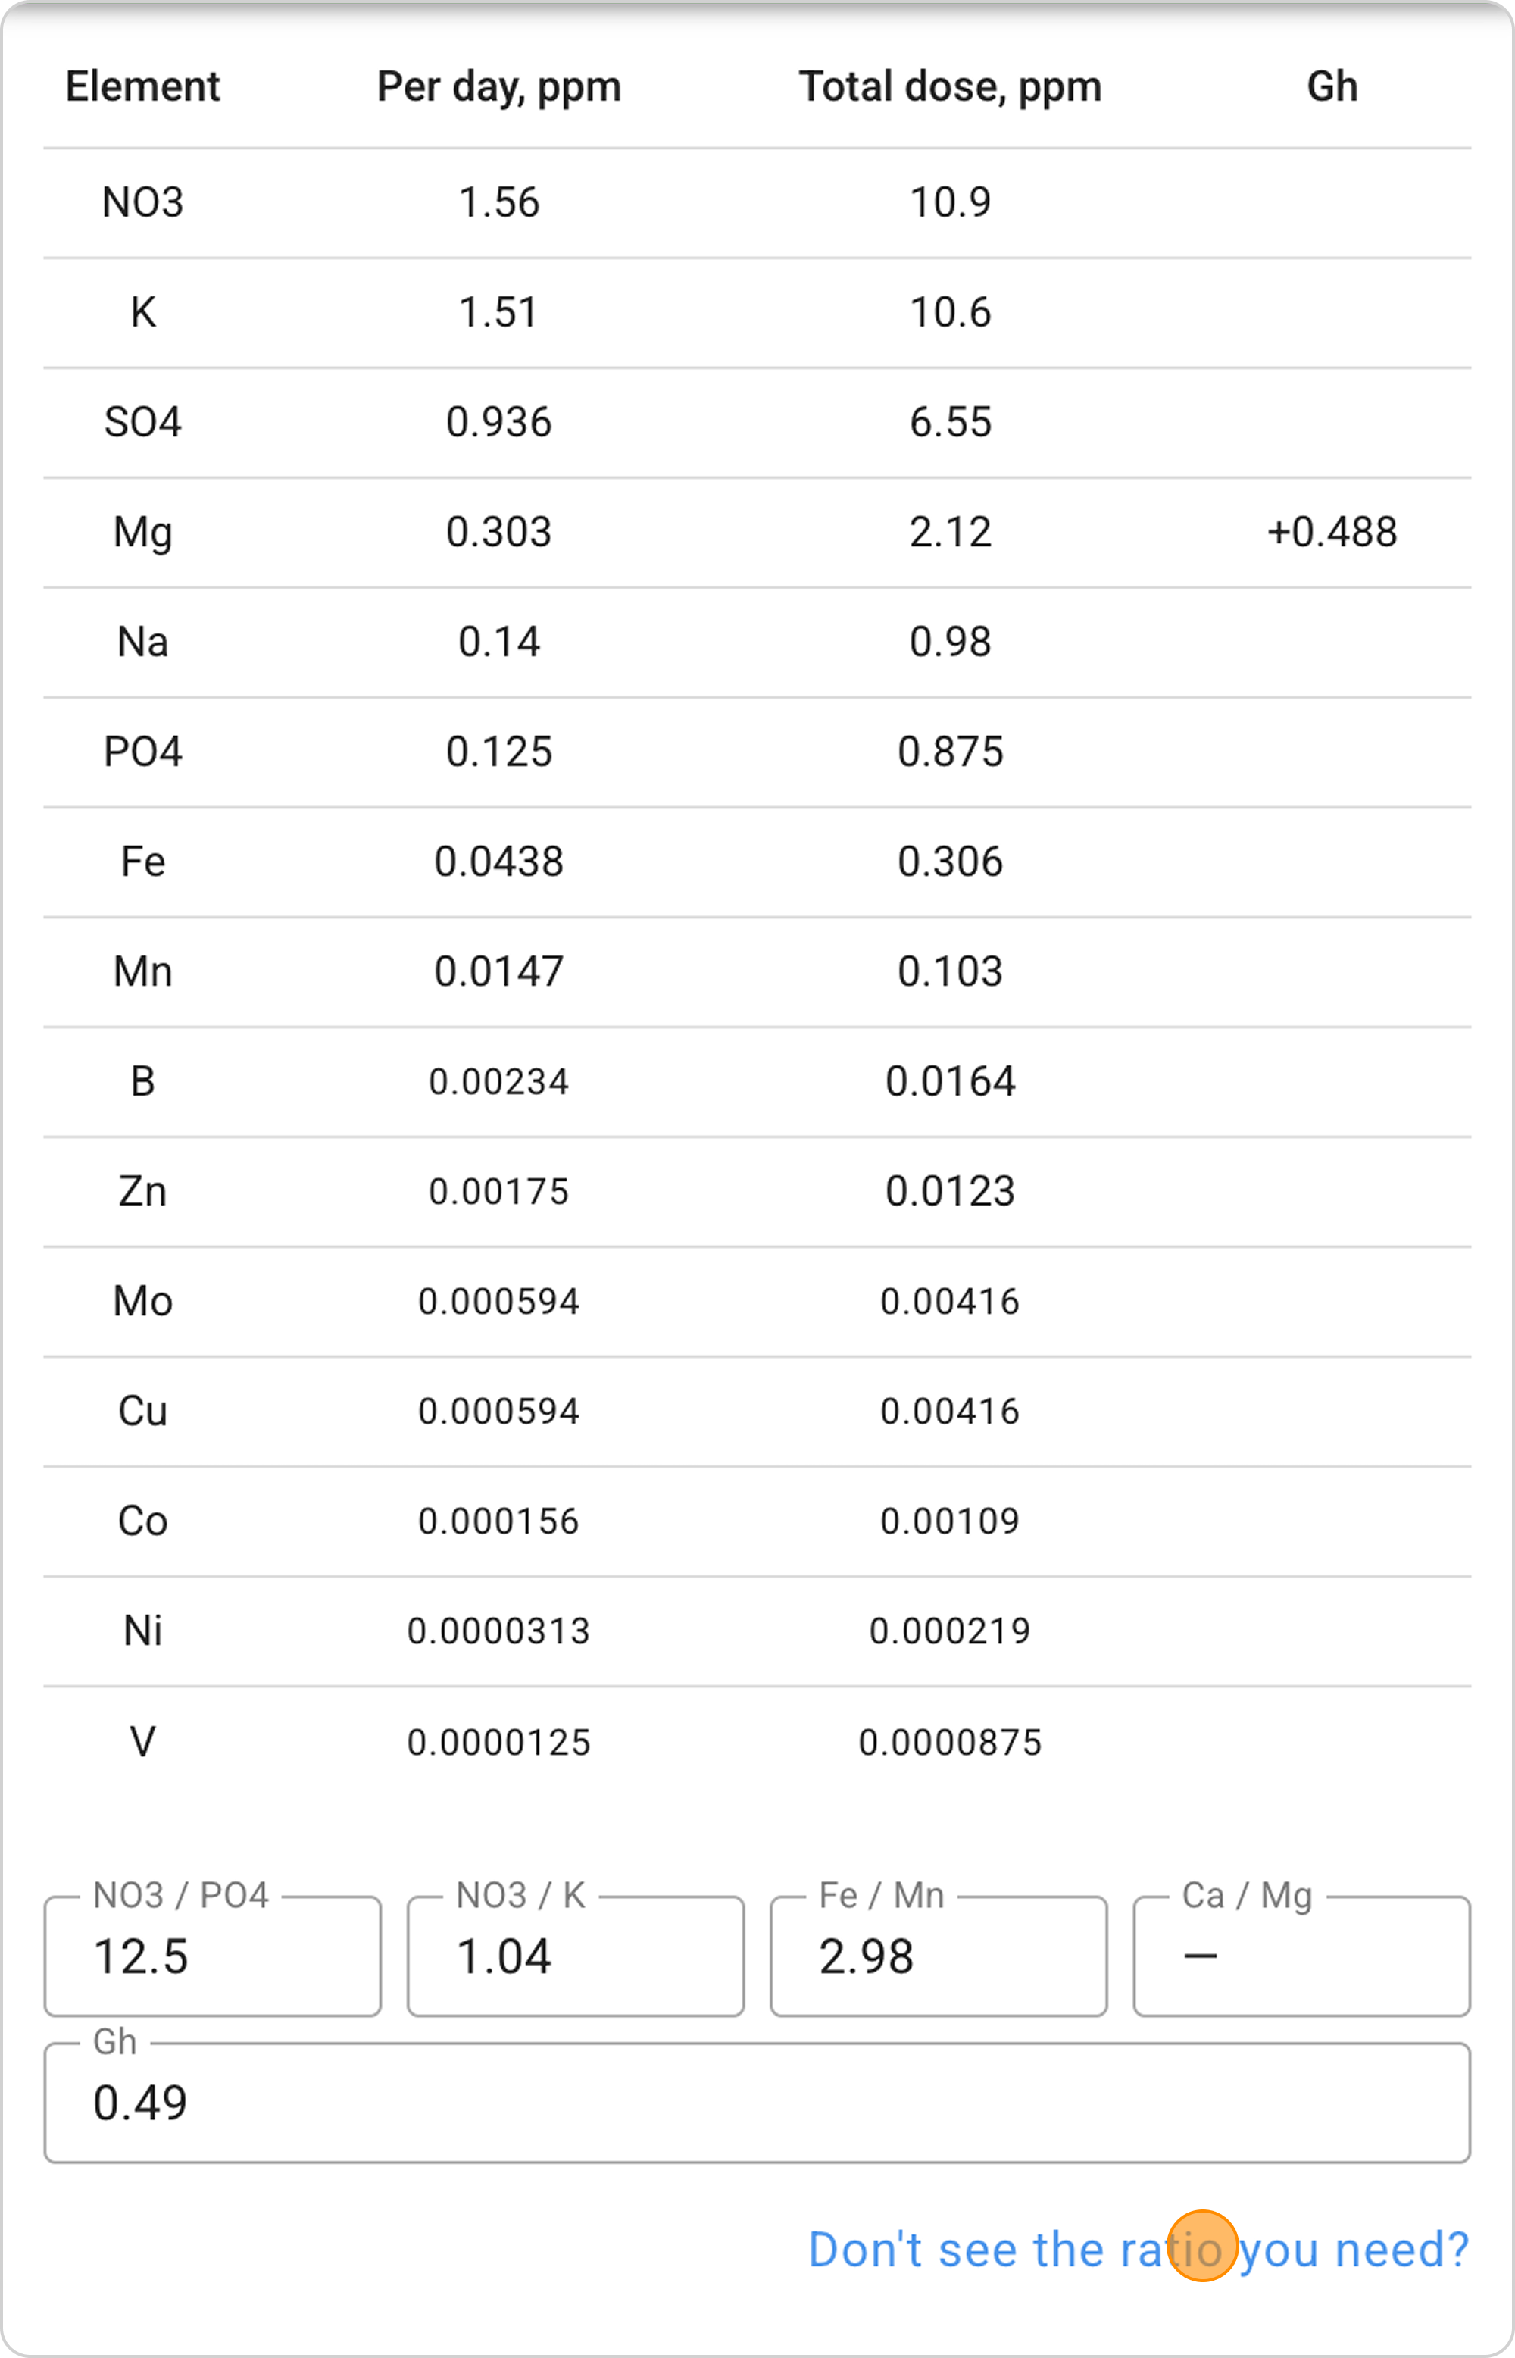Click the Gh column header
1515x2358 pixels.
(1332, 86)
